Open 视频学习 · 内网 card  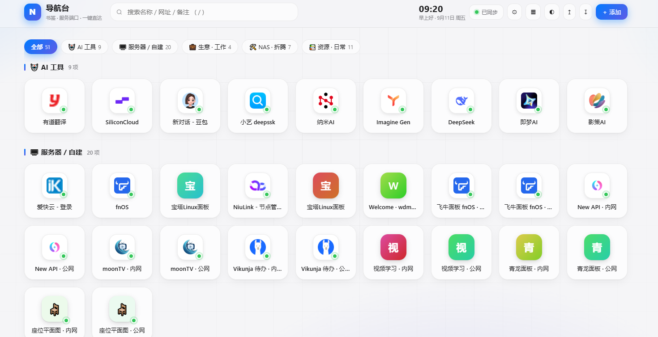point(393,253)
